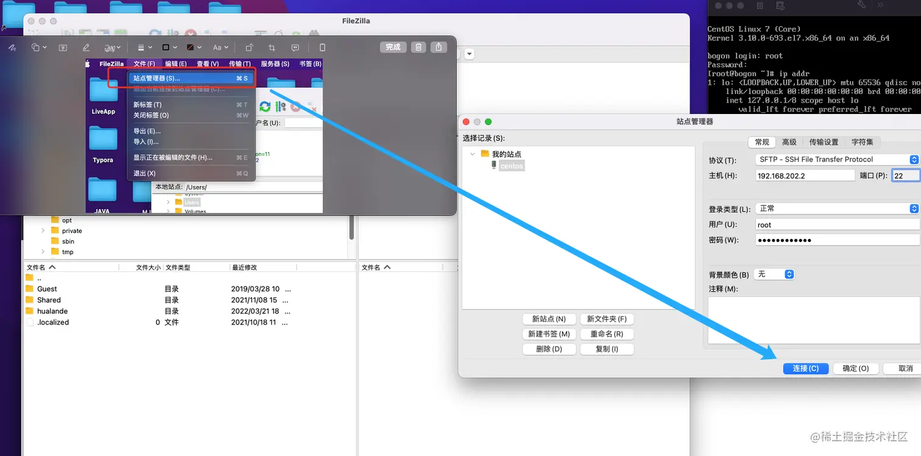Click the 完成 (Done) button in markup toolbar
The width and height of the screenshot is (921, 456).
pos(393,47)
